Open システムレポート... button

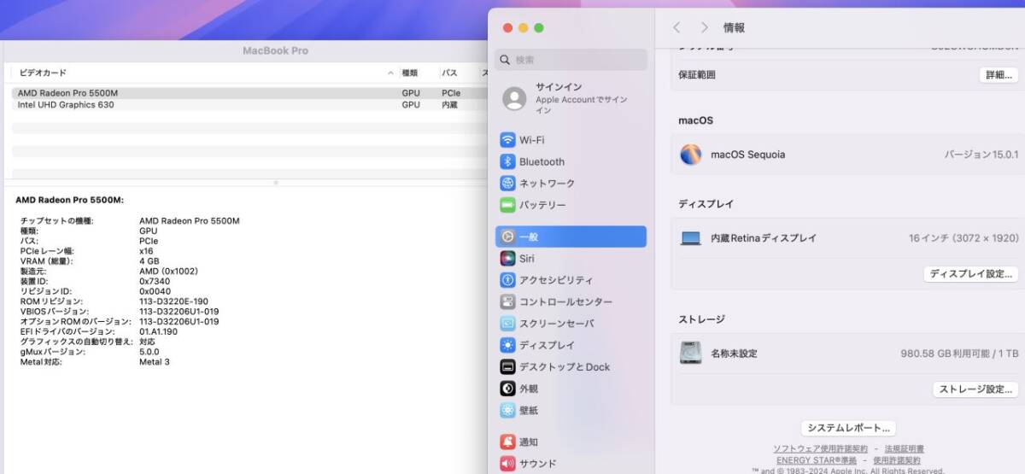pos(848,428)
